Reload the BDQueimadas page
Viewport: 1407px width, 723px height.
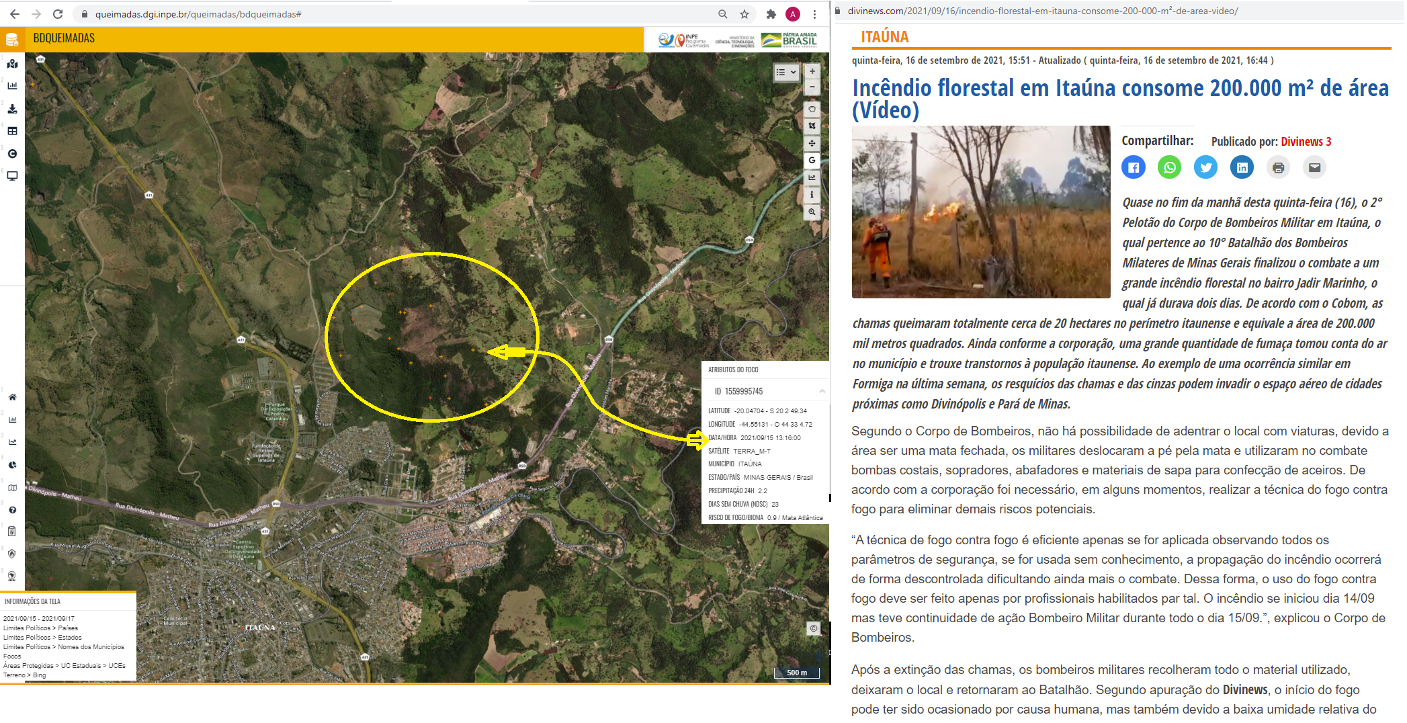[x=58, y=13]
